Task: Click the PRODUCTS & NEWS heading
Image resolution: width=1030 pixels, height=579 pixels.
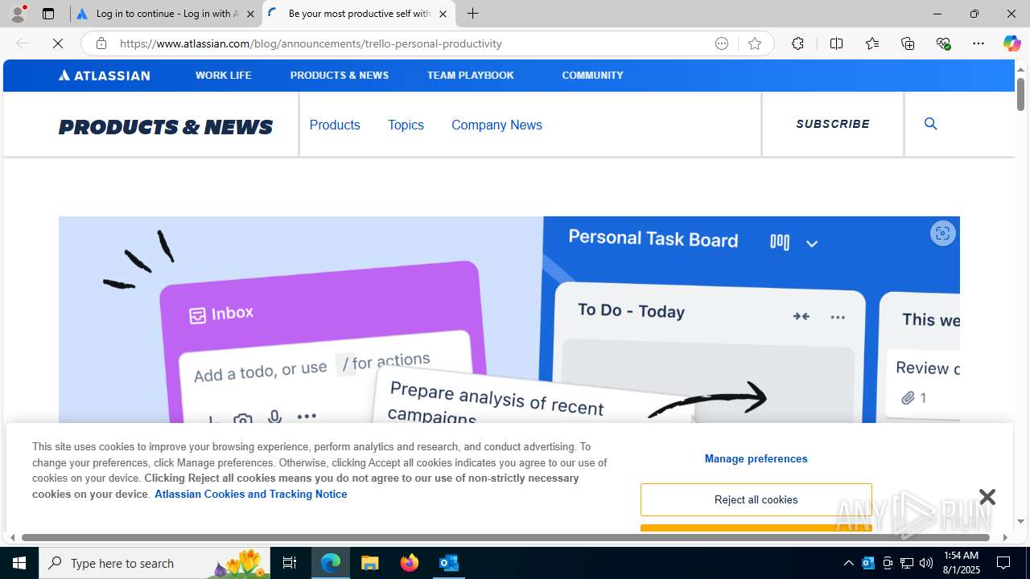Action: [x=166, y=127]
